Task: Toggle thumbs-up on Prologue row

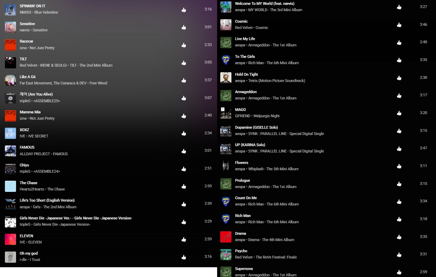Action: tap(399, 184)
